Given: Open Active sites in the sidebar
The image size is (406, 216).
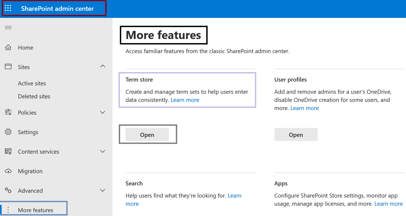Looking at the screenshot, I should (x=32, y=83).
